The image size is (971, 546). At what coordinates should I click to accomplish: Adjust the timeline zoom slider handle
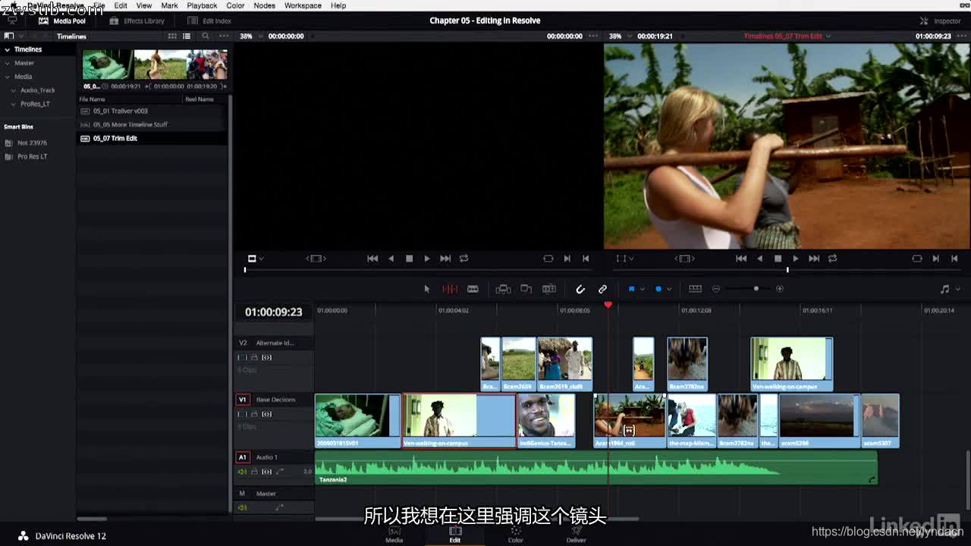(x=756, y=289)
